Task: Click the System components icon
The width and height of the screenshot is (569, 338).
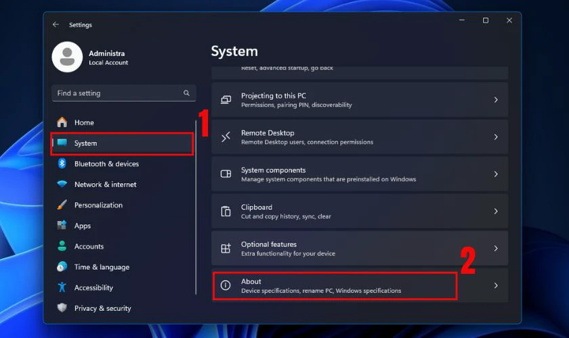Action: click(226, 174)
